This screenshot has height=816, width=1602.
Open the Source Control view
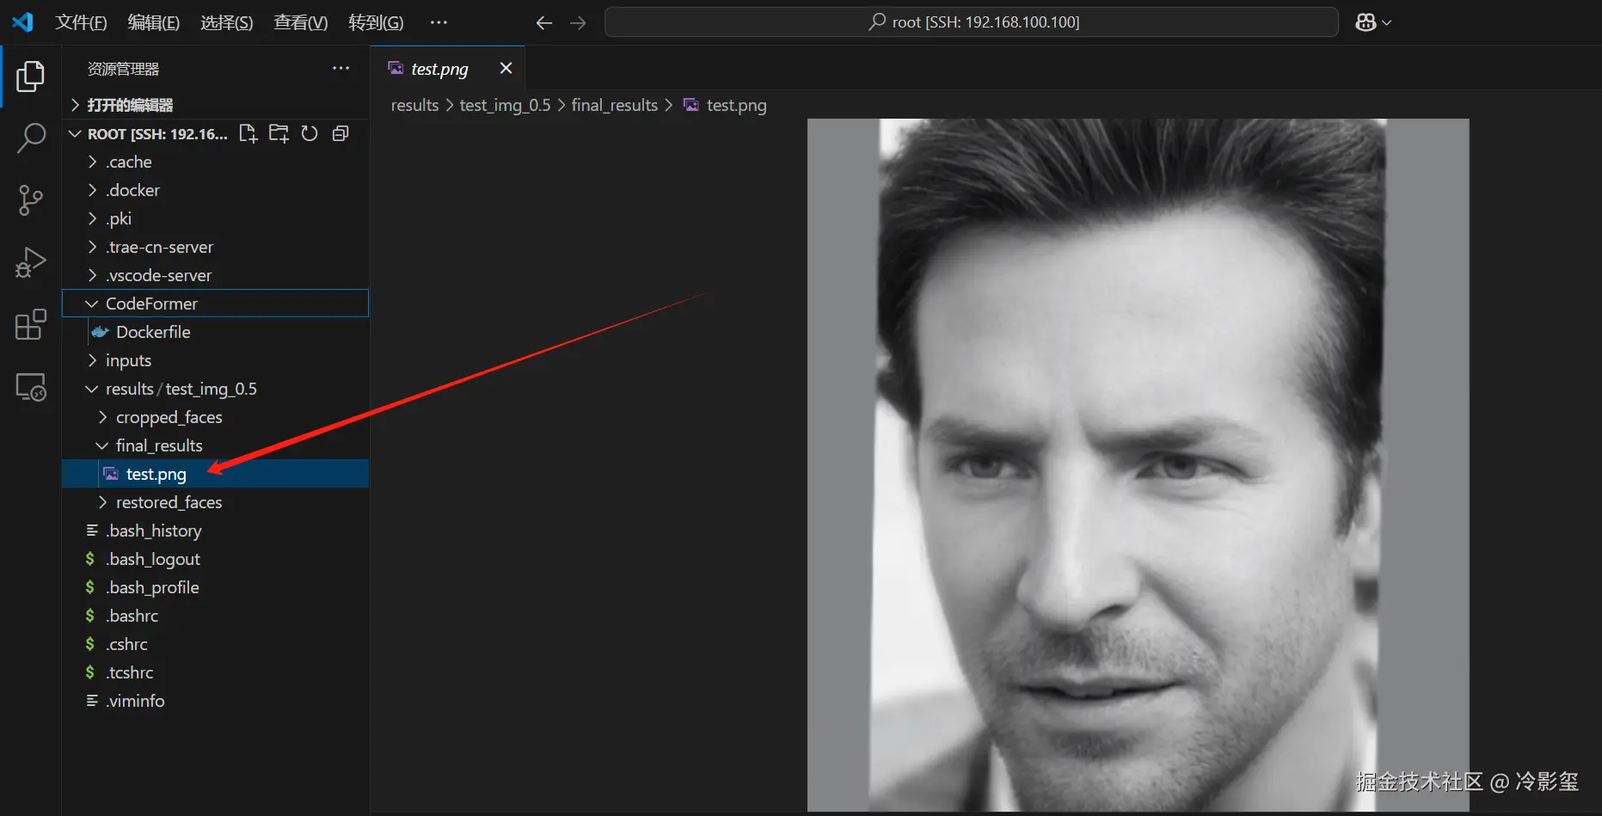point(31,199)
